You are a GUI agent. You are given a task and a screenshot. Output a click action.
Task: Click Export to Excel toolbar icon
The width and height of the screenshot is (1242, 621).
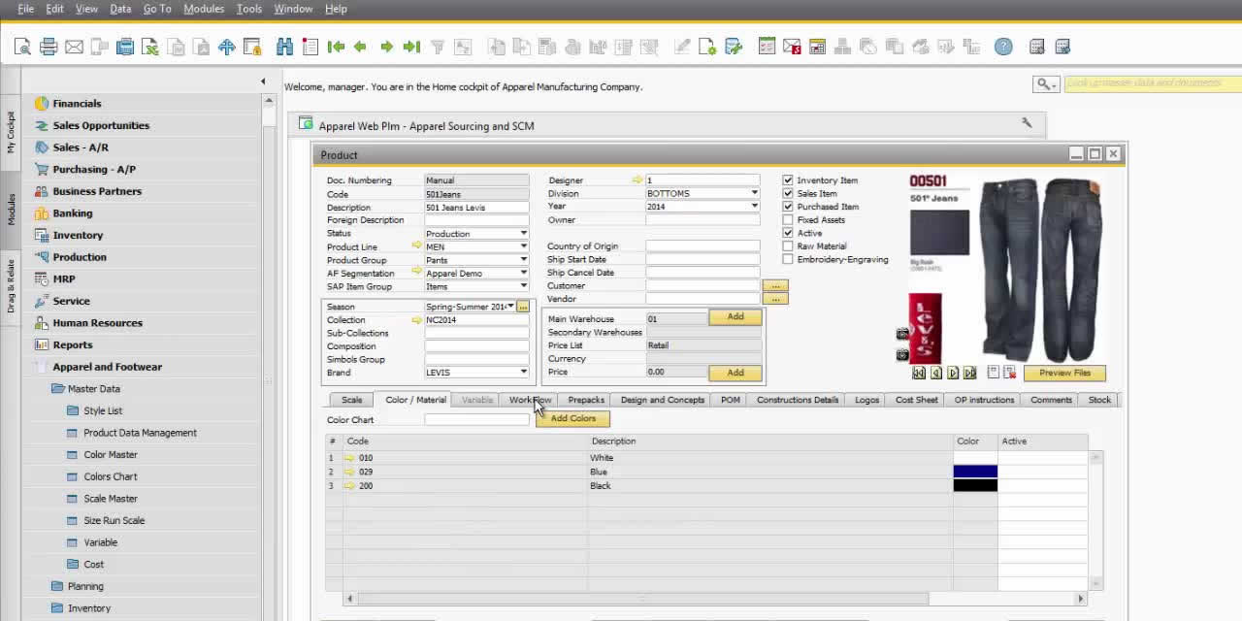[x=149, y=47]
